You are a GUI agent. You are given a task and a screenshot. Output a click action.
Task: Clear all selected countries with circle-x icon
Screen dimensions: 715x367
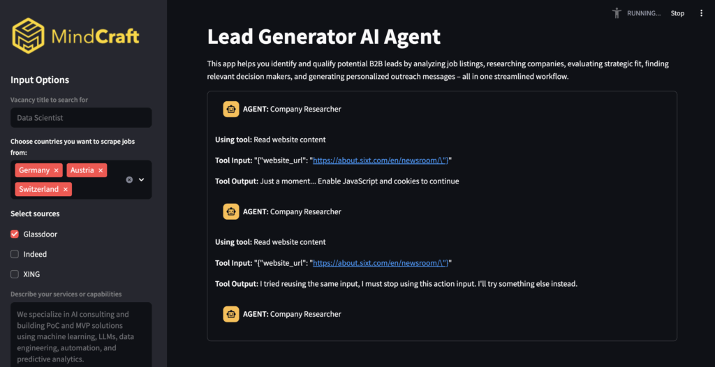pos(129,179)
